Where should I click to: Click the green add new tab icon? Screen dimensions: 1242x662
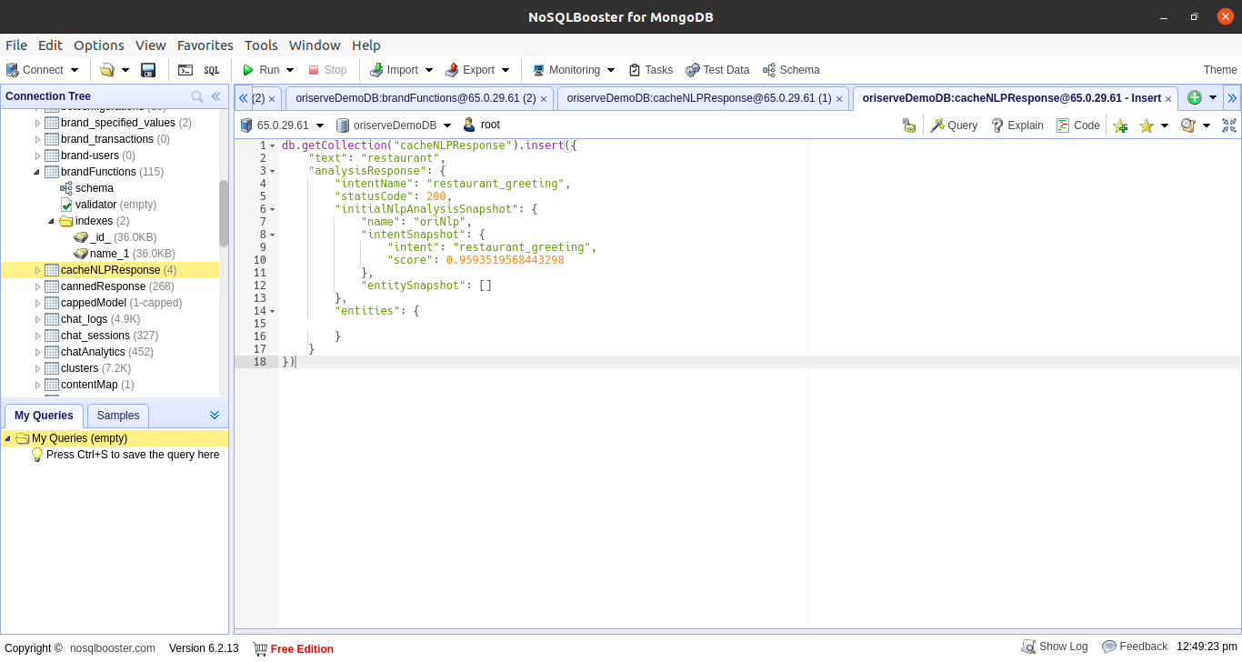[1194, 98]
